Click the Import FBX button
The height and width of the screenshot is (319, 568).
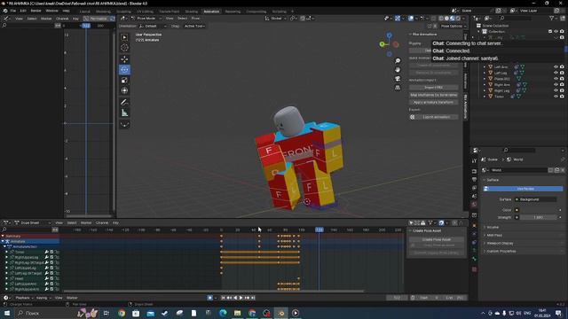coord(434,88)
